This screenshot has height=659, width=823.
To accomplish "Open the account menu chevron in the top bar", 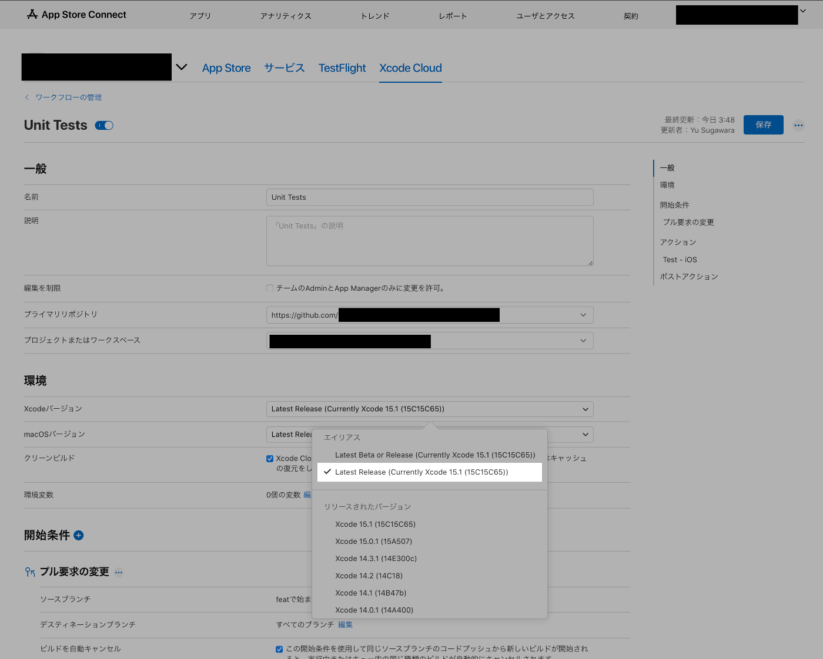I will [803, 11].
